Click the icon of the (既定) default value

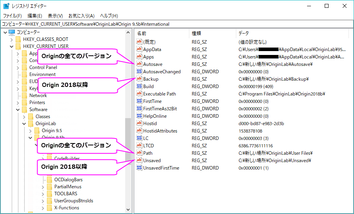[x=139, y=42]
